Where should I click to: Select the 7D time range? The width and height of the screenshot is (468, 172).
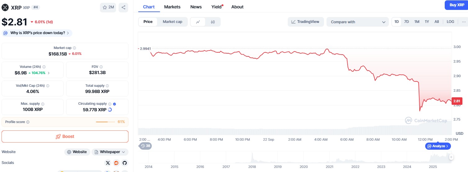click(x=407, y=22)
